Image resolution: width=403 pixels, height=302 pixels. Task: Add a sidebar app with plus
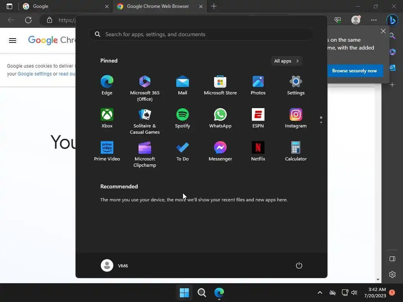click(392, 85)
